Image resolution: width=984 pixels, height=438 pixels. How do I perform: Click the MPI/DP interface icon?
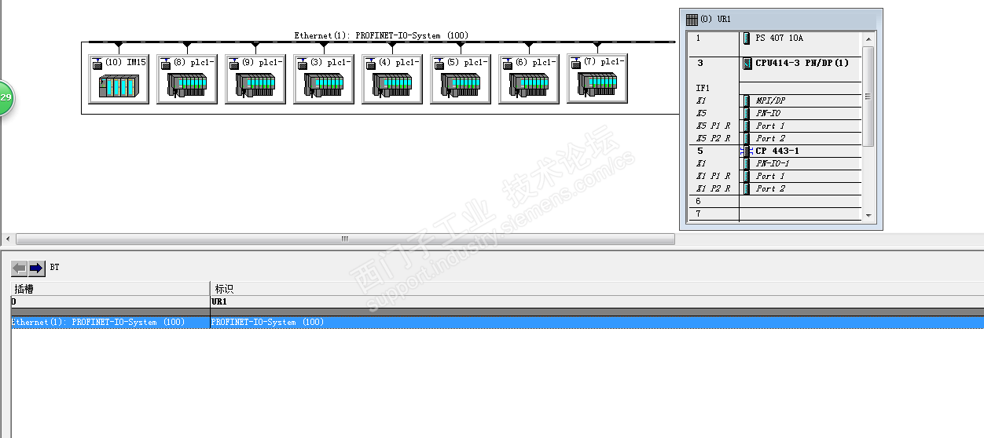pos(747,100)
